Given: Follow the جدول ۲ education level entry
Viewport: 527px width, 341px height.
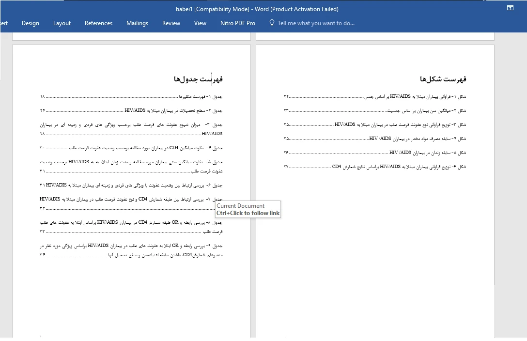Looking at the screenshot, I should tap(174, 110).
